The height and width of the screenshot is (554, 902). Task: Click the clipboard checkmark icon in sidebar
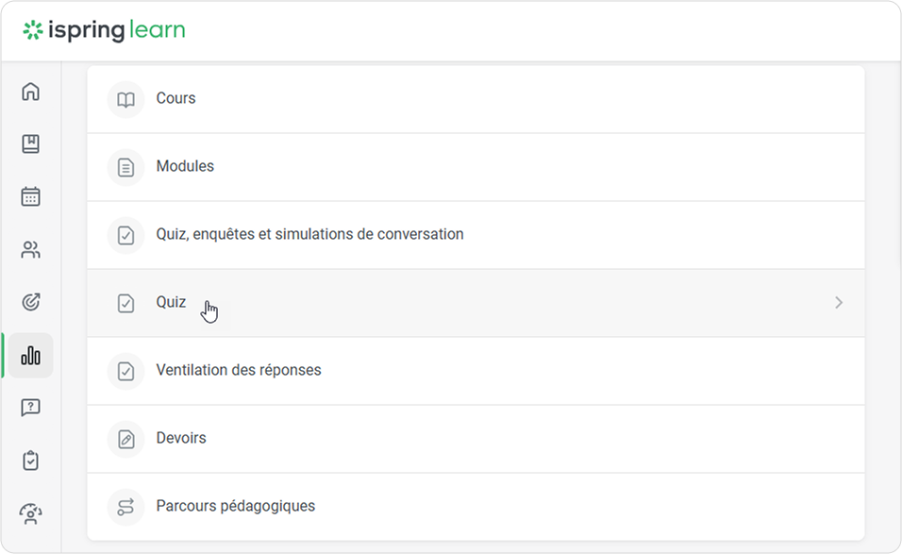tap(31, 462)
